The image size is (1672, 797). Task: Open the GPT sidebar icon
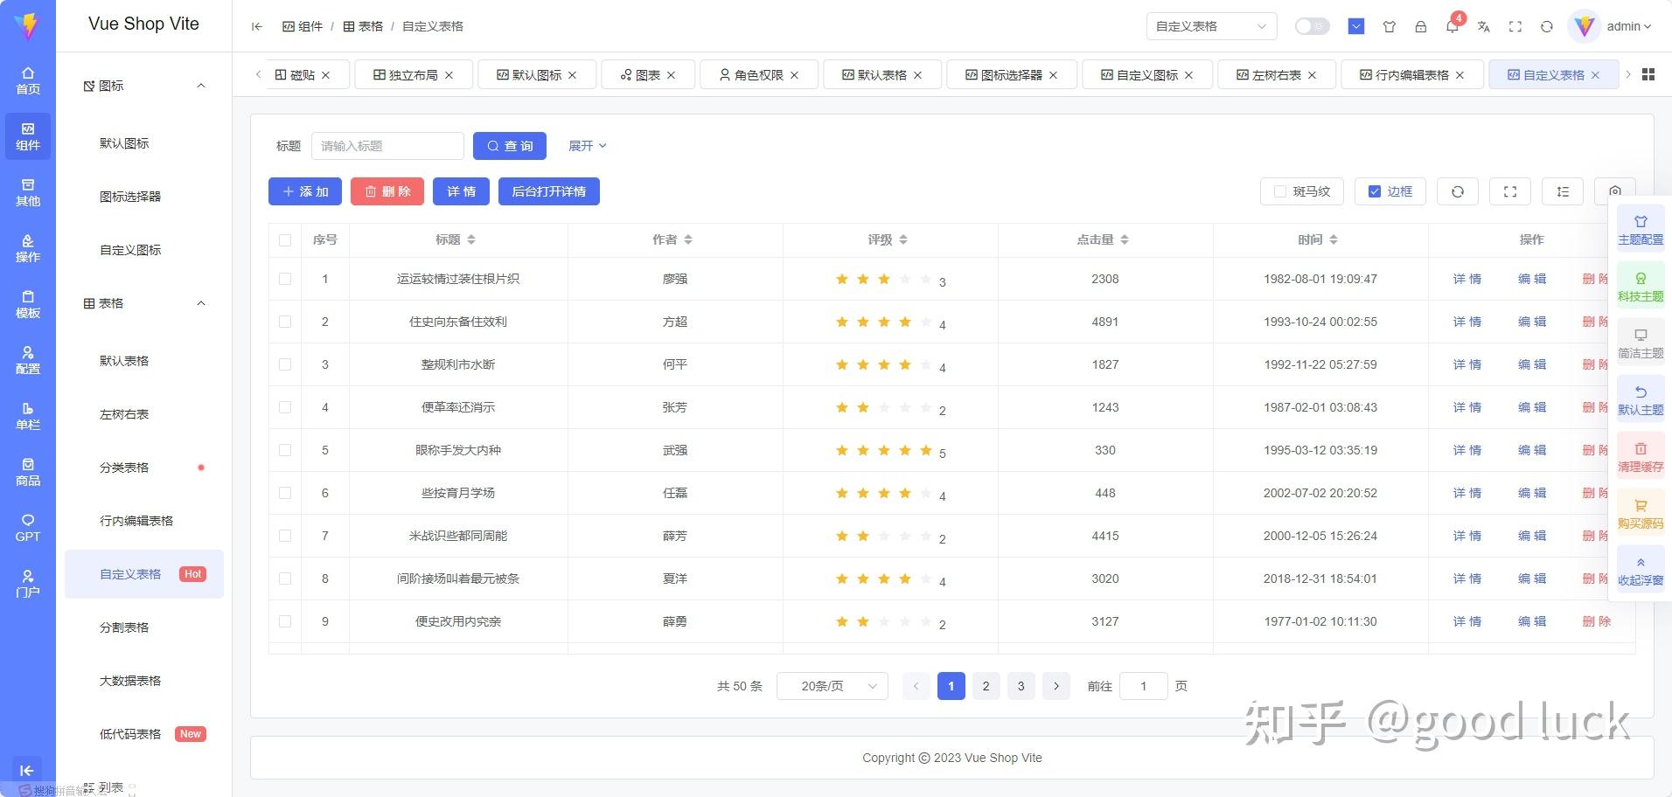[28, 528]
